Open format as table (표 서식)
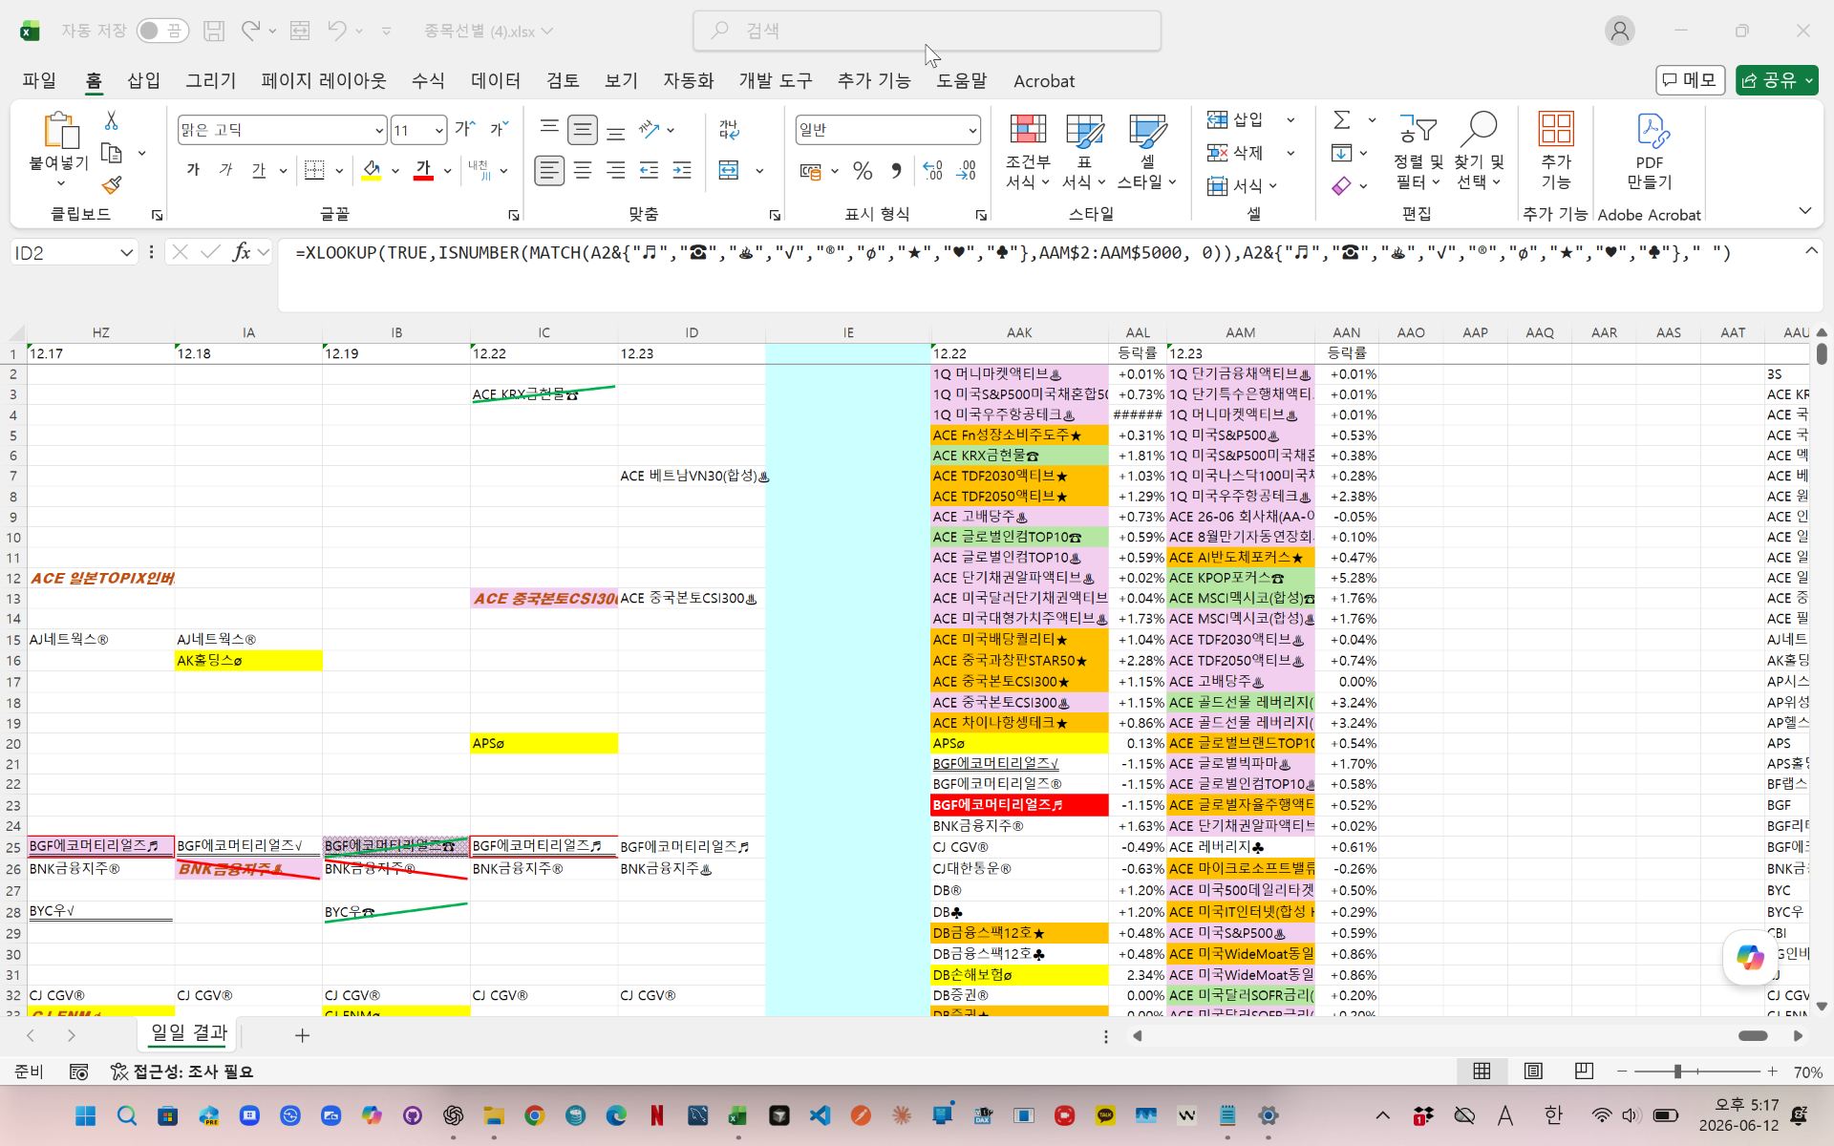 click(x=1084, y=151)
